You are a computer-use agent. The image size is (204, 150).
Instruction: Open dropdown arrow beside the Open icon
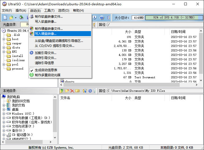coord(16,18)
